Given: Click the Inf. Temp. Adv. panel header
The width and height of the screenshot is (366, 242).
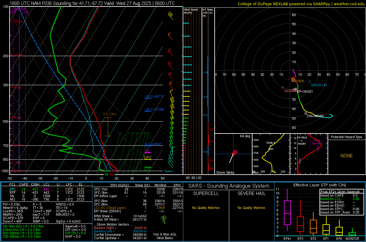Looking at the screenshot, I should 208,13.
